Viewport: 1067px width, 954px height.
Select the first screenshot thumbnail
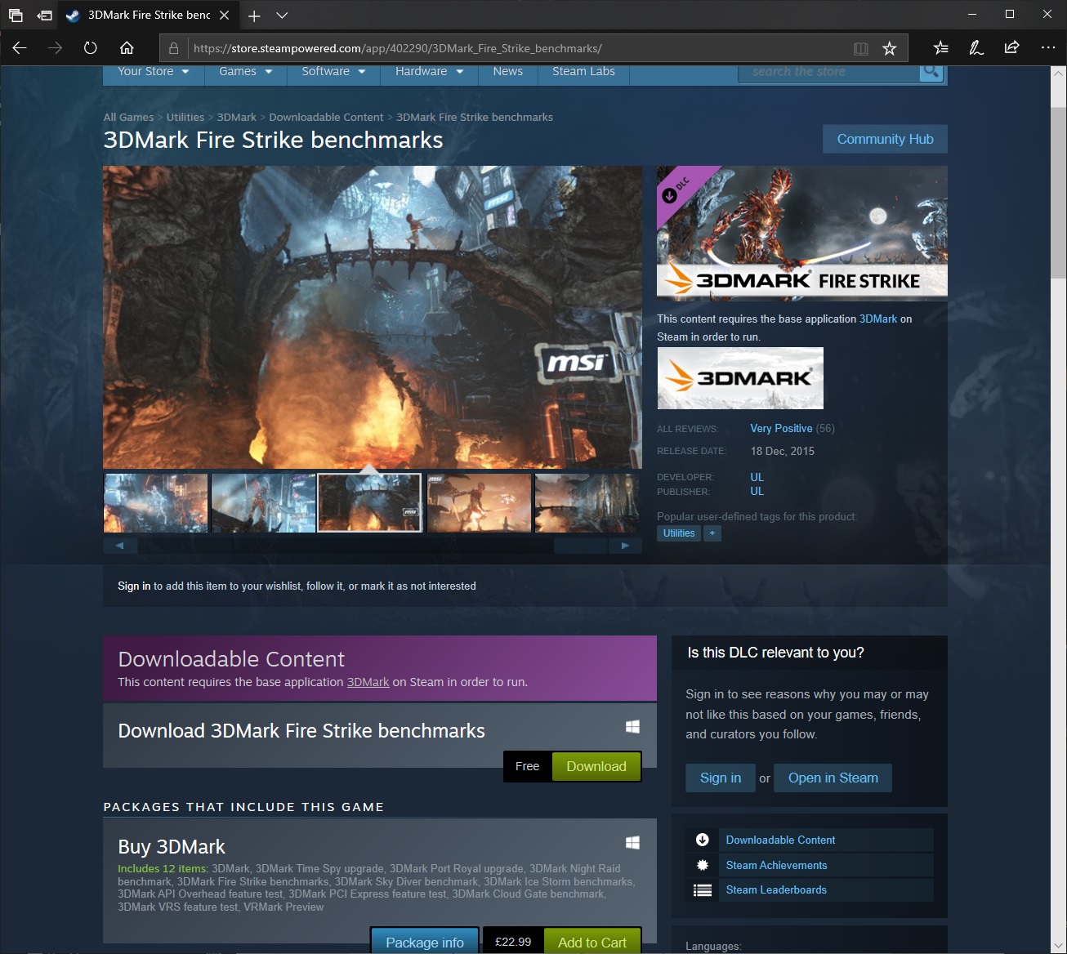coord(155,503)
